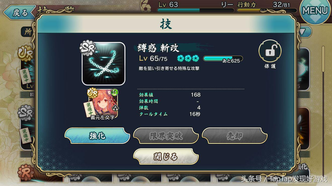Click the 限界突破 limit break button
The width and height of the screenshot is (332, 186).
click(x=166, y=136)
